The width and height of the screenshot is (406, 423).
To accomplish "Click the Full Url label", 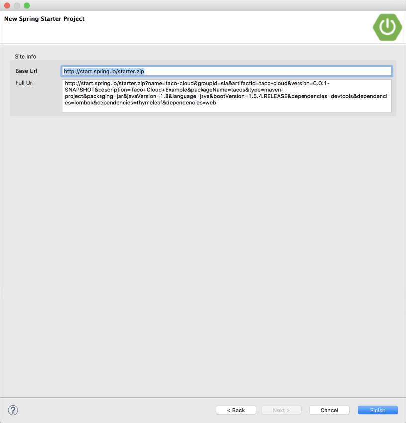I will [24, 83].
